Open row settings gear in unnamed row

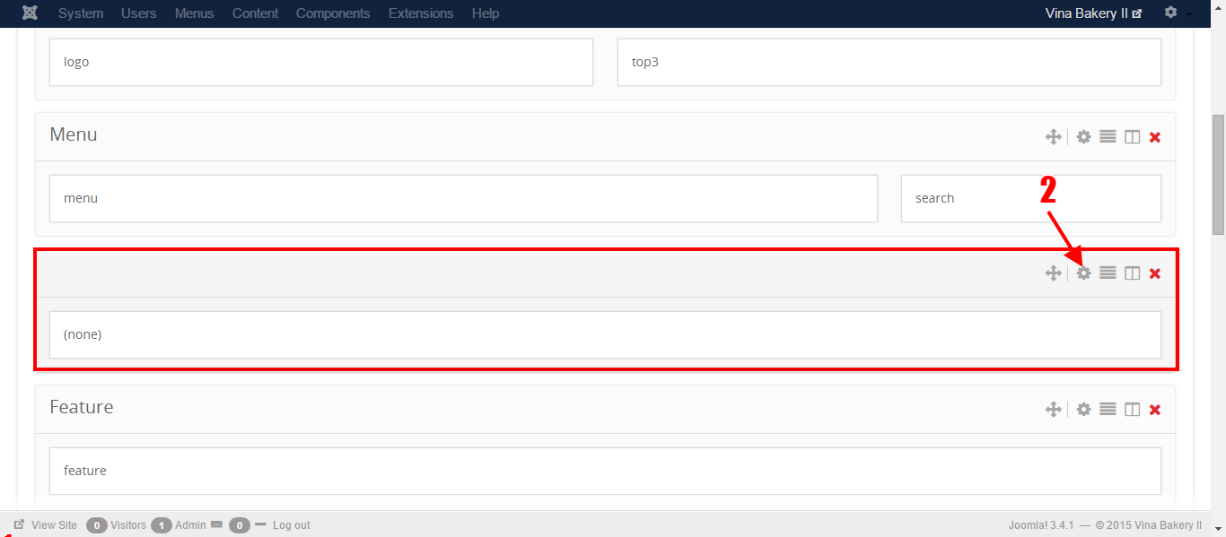click(x=1083, y=273)
